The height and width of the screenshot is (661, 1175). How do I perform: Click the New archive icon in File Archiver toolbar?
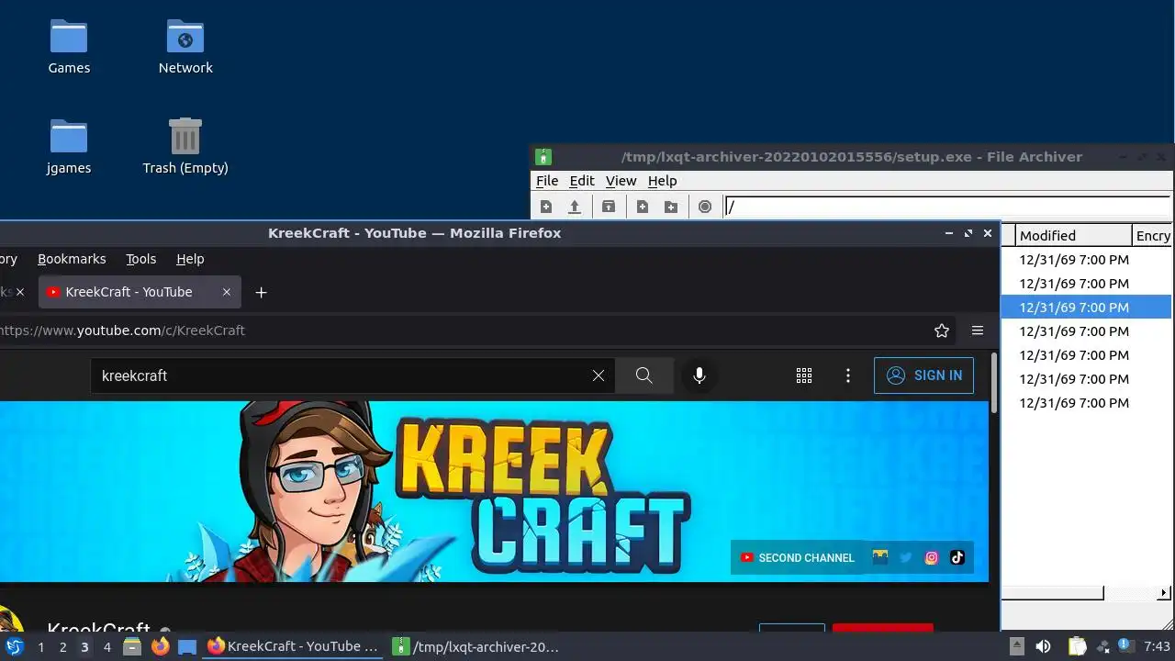(546, 207)
